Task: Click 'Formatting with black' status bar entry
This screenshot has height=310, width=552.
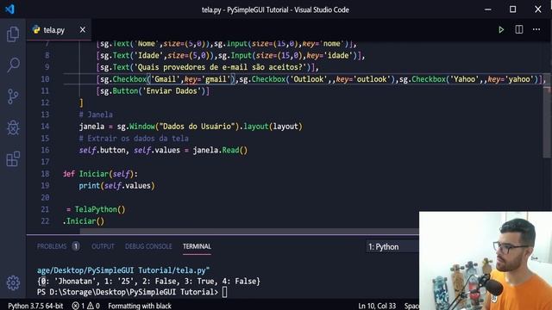Action: [140, 306]
